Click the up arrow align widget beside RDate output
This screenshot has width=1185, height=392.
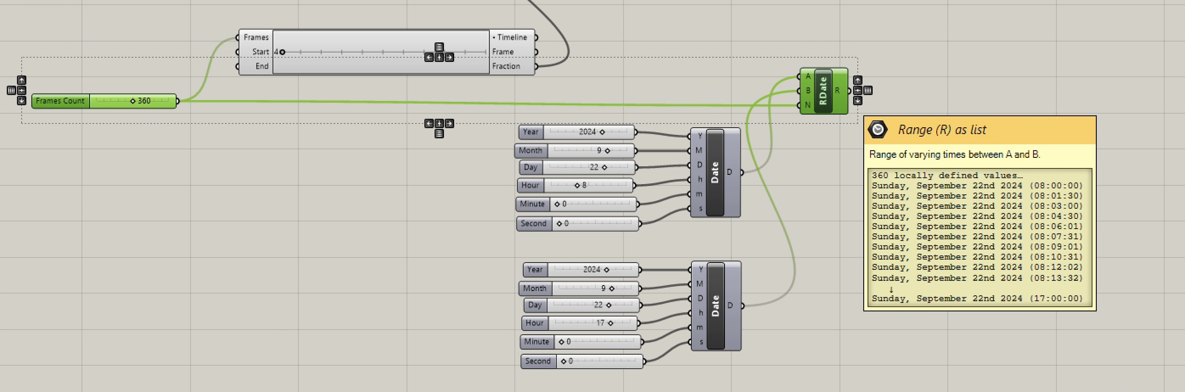pos(857,80)
